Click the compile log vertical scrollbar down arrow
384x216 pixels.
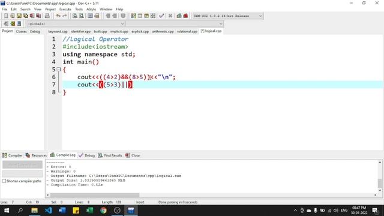click(380, 190)
